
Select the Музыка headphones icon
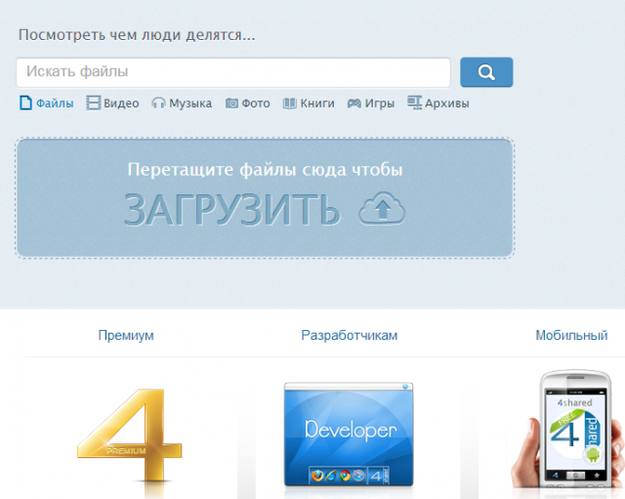coord(158,103)
